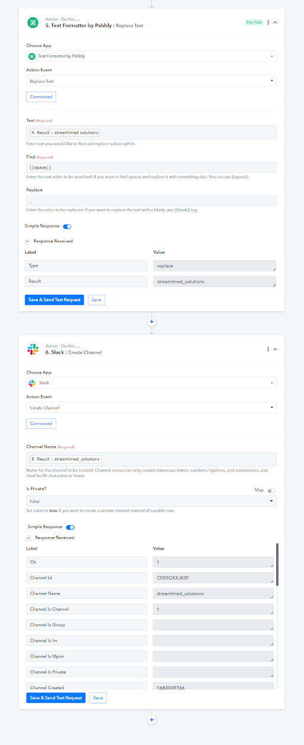Click Save & Send Test Request in the Text Formatter step

[55, 300]
